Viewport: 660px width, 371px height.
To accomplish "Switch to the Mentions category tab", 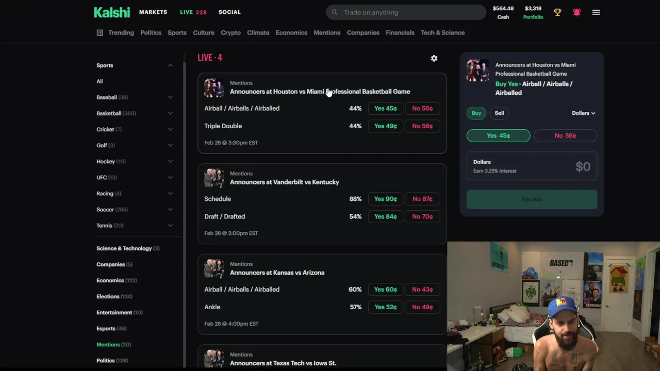I will point(327,32).
